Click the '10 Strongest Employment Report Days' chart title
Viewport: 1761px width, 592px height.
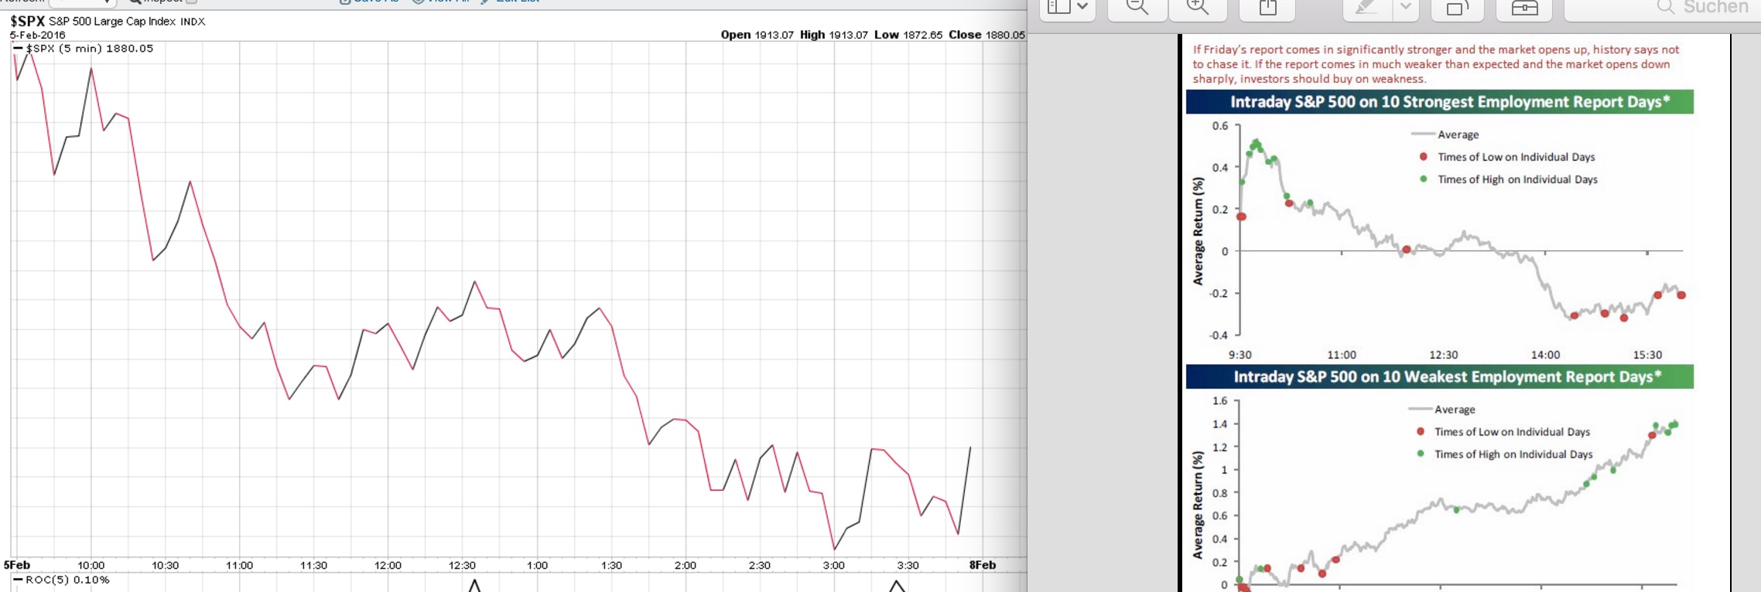(x=1450, y=102)
